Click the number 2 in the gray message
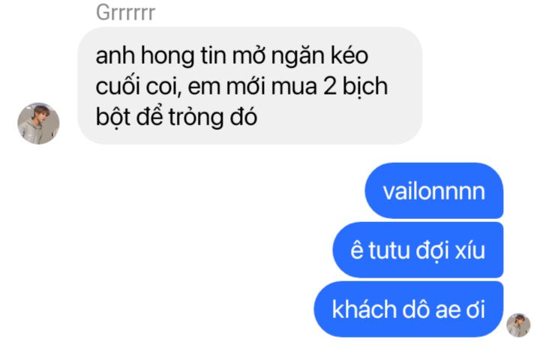 coord(330,85)
